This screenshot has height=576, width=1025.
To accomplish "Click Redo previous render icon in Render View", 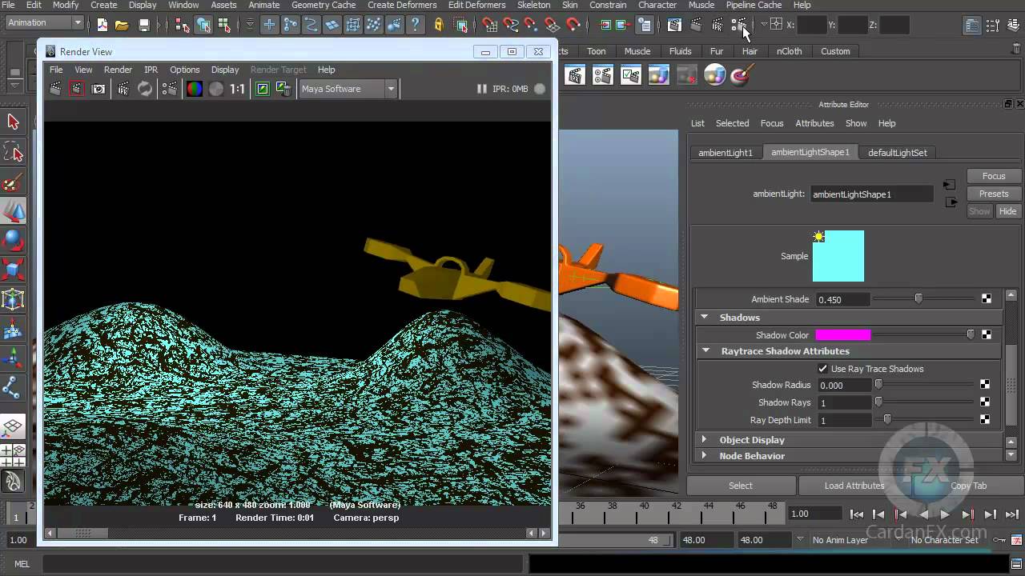I will pos(55,89).
